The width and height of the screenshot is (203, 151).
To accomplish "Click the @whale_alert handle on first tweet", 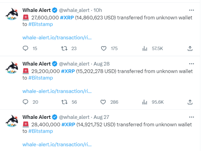I will tap(74, 10).
